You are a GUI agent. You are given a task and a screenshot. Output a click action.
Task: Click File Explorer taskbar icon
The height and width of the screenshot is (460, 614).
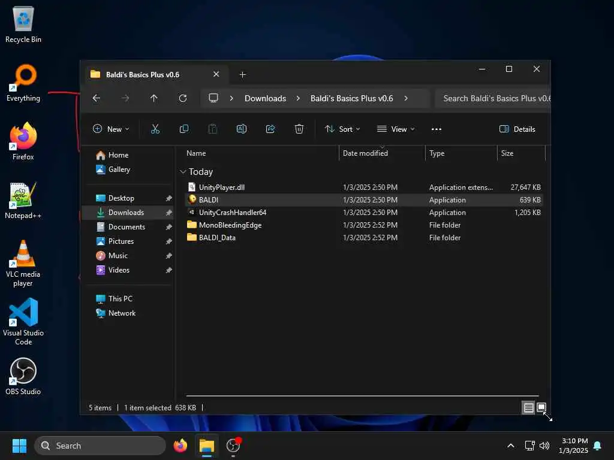pos(207,446)
